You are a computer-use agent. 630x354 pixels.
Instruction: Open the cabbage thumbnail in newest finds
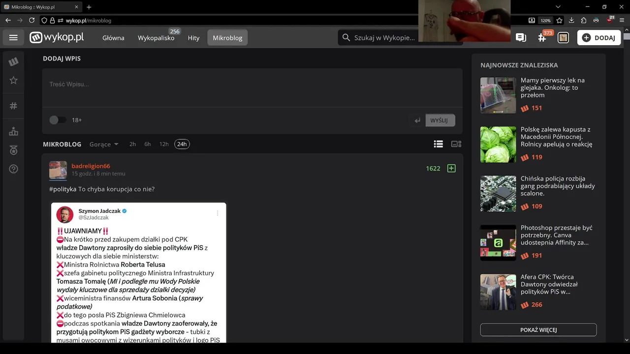coord(498,145)
